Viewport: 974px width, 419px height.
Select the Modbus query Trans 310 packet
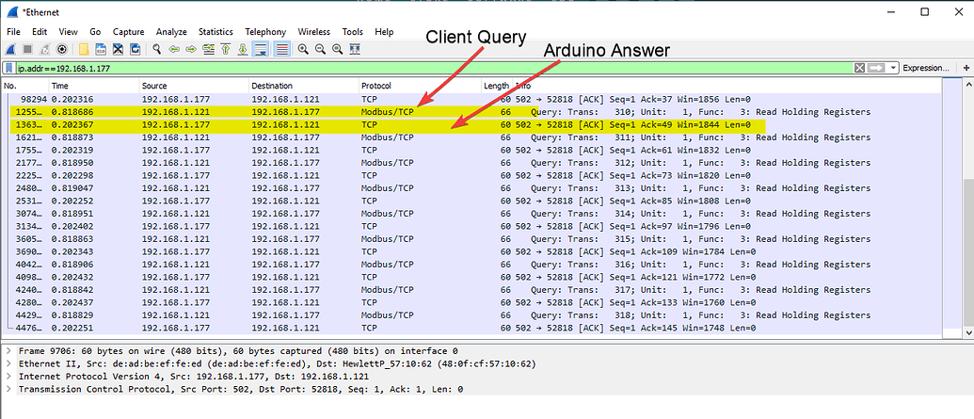[473, 112]
